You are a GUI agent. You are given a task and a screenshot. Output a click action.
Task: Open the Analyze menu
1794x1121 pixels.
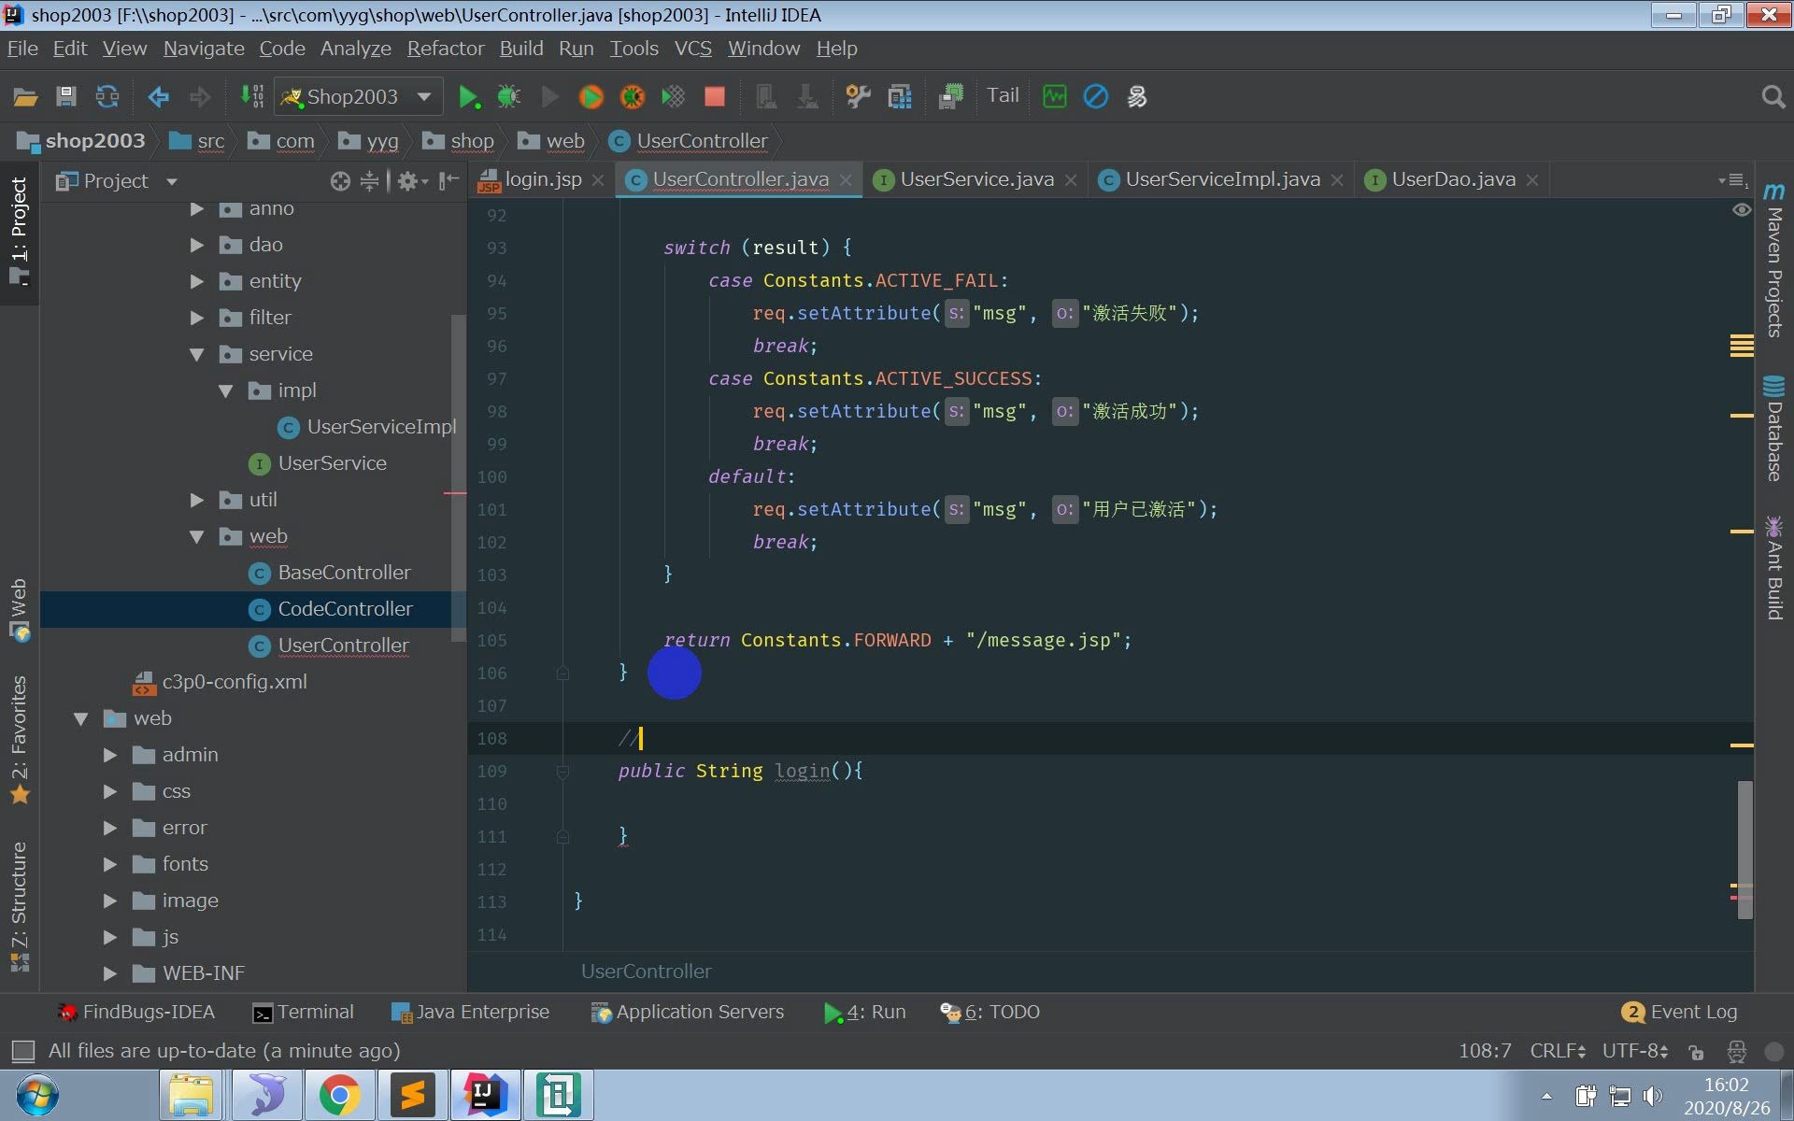(355, 49)
